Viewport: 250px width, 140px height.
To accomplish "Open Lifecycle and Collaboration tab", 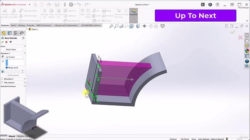I will (66, 25).
